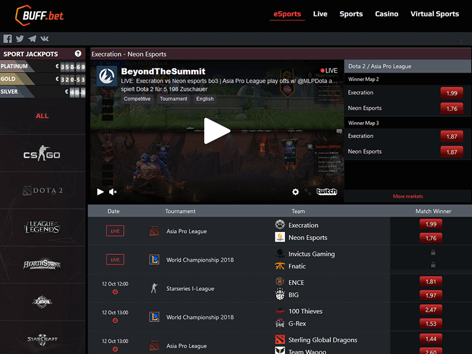The height and width of the screenshot is (354, 472).
Task: Click the Fnatic team logo
Action: [280, 265]
